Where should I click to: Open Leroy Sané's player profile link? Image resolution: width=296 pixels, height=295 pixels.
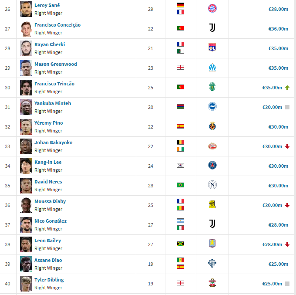[x=47, y=5]
